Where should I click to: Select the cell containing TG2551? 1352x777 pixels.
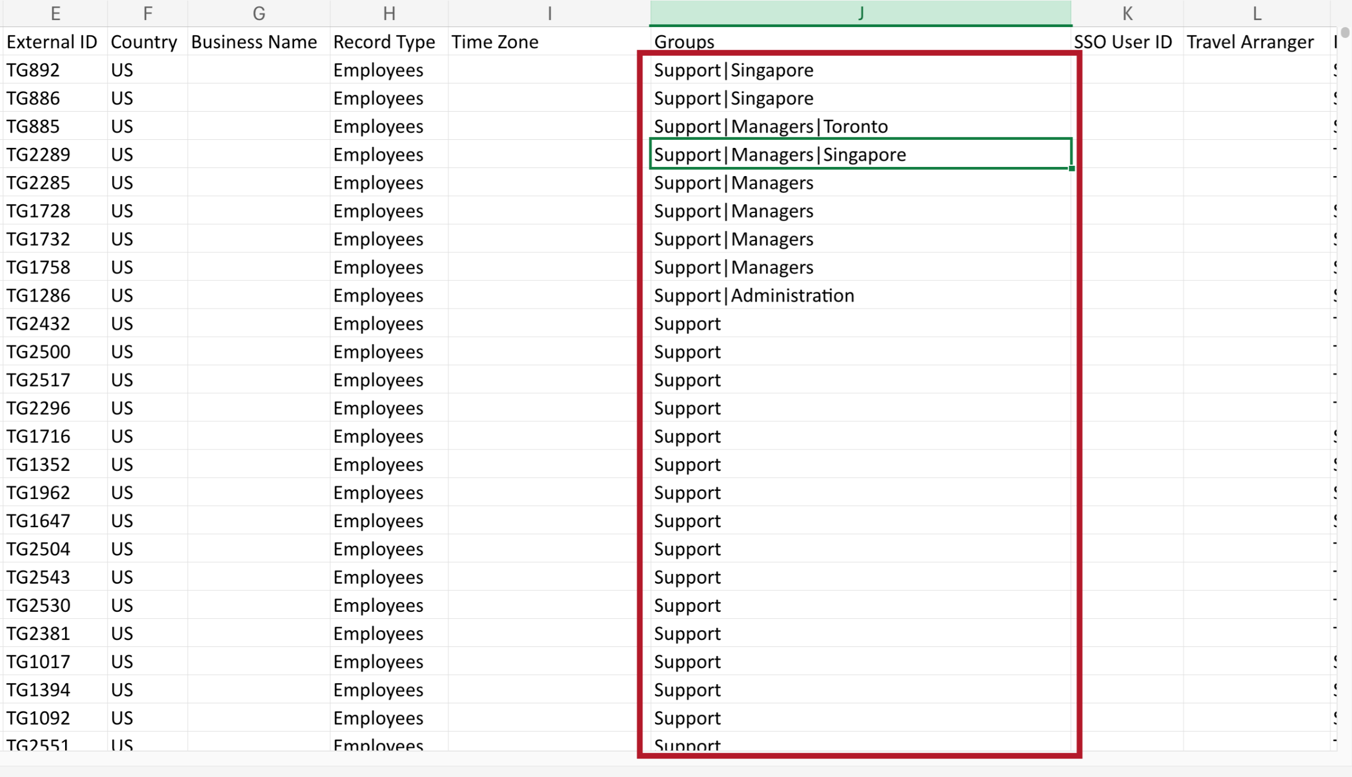37,744
